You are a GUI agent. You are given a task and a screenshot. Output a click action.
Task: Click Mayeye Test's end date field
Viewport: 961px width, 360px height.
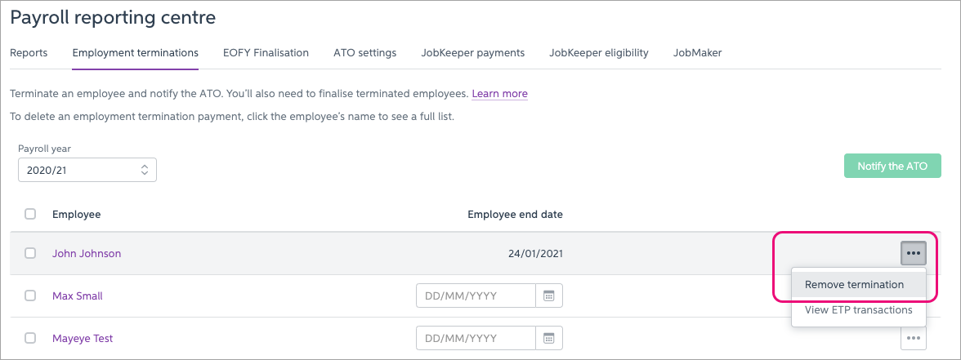[476, 338]
